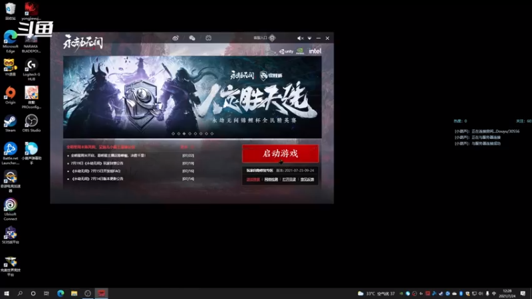Open the taskbar clock showing 2021/7/24

click(x=507, y=294)
